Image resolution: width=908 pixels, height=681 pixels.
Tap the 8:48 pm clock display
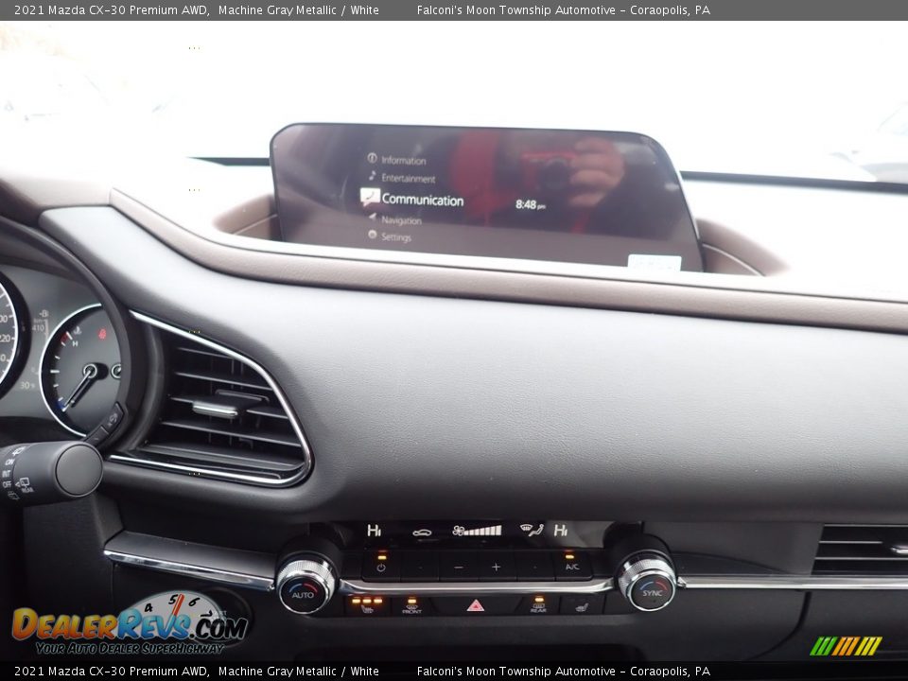[x=530, y=204]
